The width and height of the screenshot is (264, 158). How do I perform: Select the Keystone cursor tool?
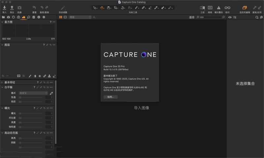130,8
